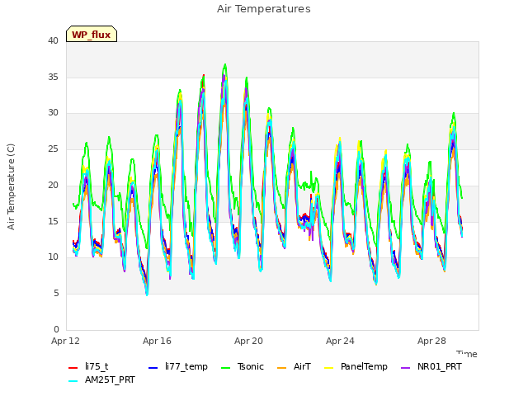Click the 0 y-axis tick label
This screenshot has height=396, width=528.
tap(56, 329)
